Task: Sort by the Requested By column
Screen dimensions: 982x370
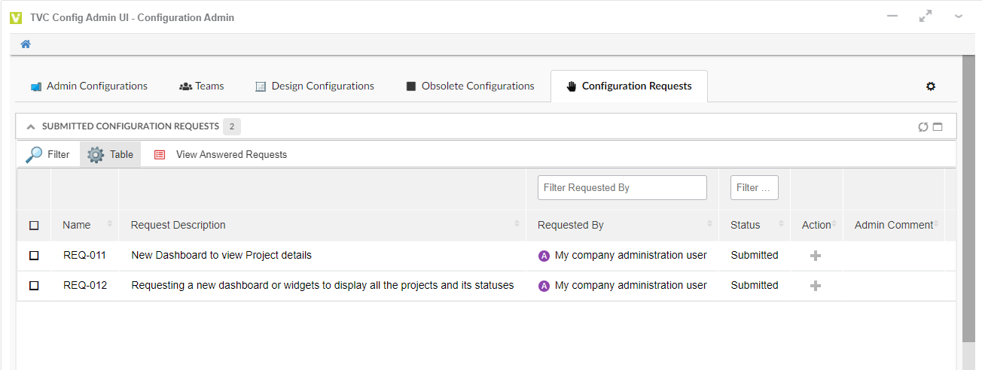Action: pyautogui.click(x=570, y=225)
